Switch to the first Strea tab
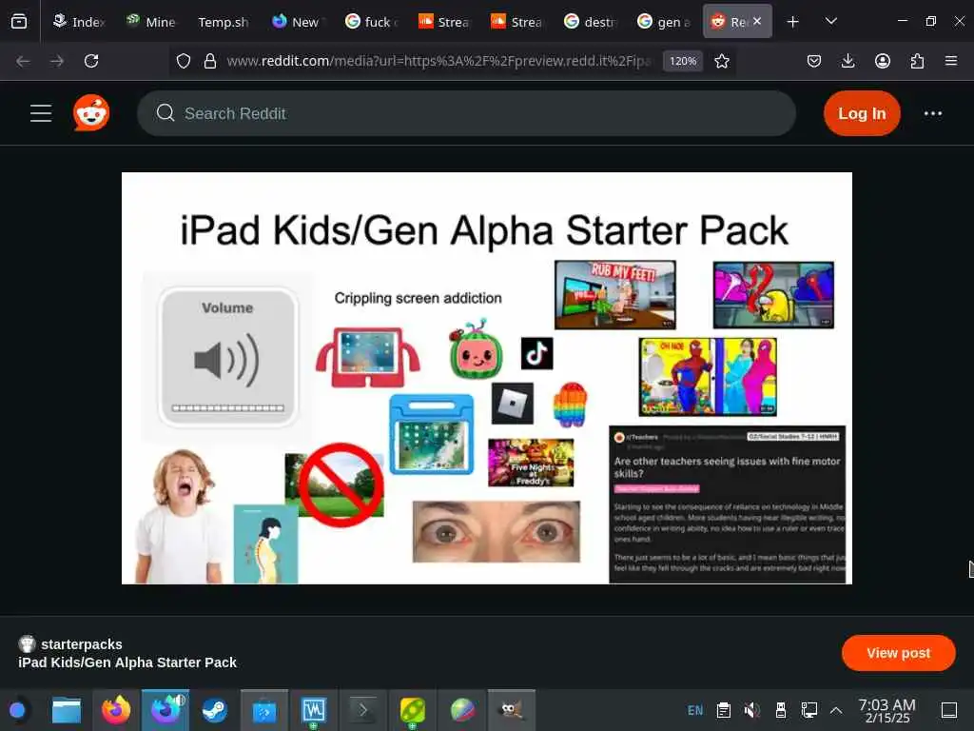Screen dimensions: 974x731 pos(444,22)
